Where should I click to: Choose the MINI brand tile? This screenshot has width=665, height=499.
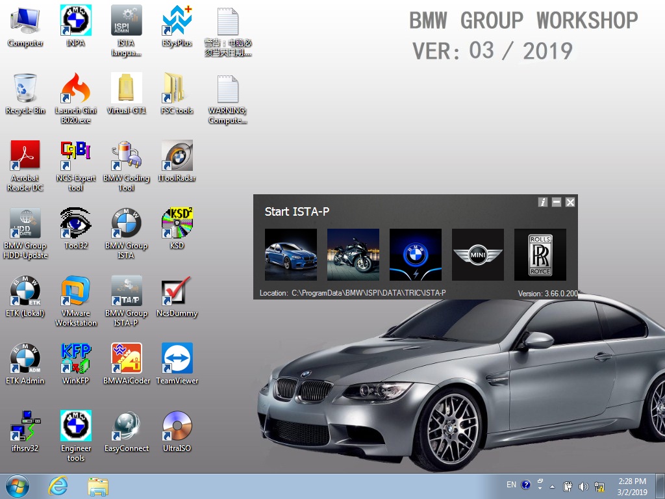(x=478, y=255)
